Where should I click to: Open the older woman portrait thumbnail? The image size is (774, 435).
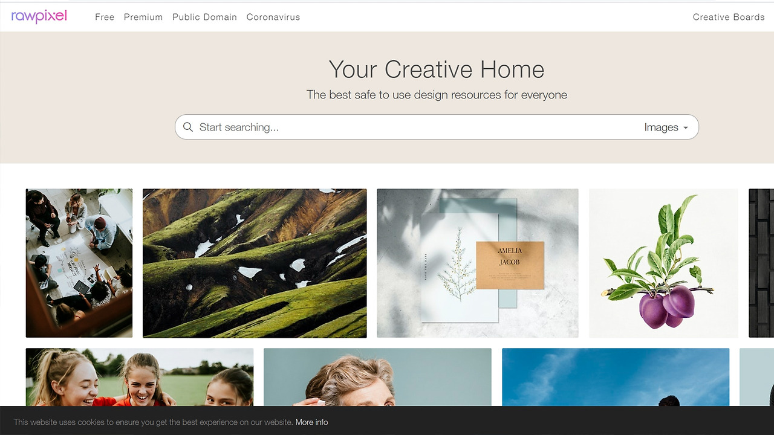(x=377, y=377)
